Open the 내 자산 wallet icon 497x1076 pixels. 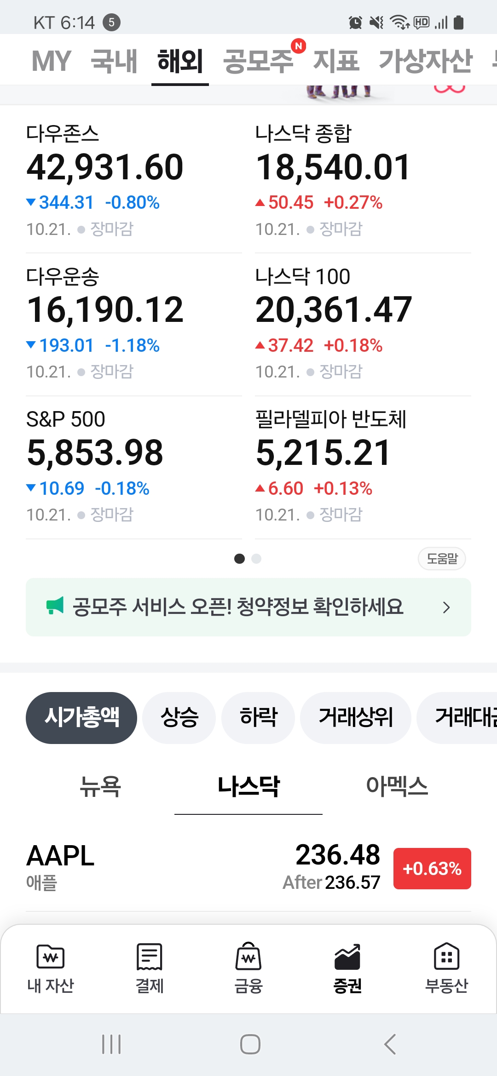click(51, 956)
